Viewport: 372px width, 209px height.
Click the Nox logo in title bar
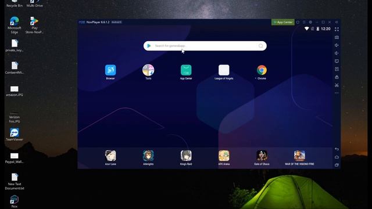[82, 22]
